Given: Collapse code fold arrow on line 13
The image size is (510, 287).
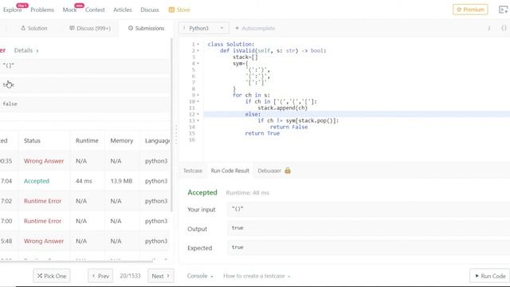Looking at the screenshot, I should pyautogui.click(x=198, y=120).
